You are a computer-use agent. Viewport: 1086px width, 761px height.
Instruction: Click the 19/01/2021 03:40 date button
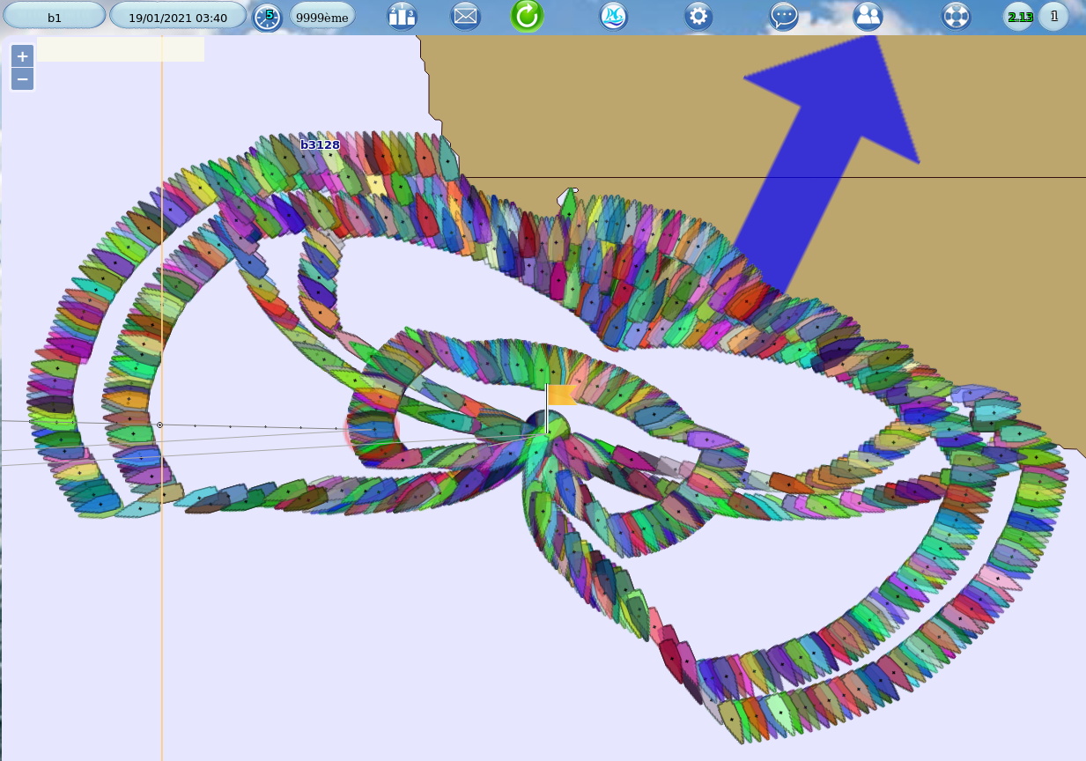coord(178,17)
